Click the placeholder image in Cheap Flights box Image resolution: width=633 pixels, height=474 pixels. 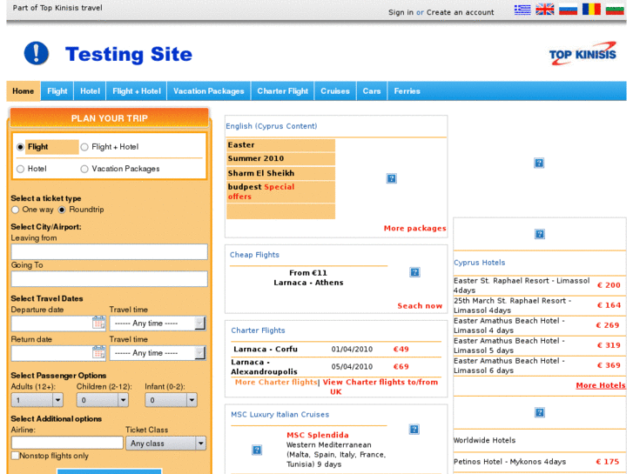[x=414, y=272]
